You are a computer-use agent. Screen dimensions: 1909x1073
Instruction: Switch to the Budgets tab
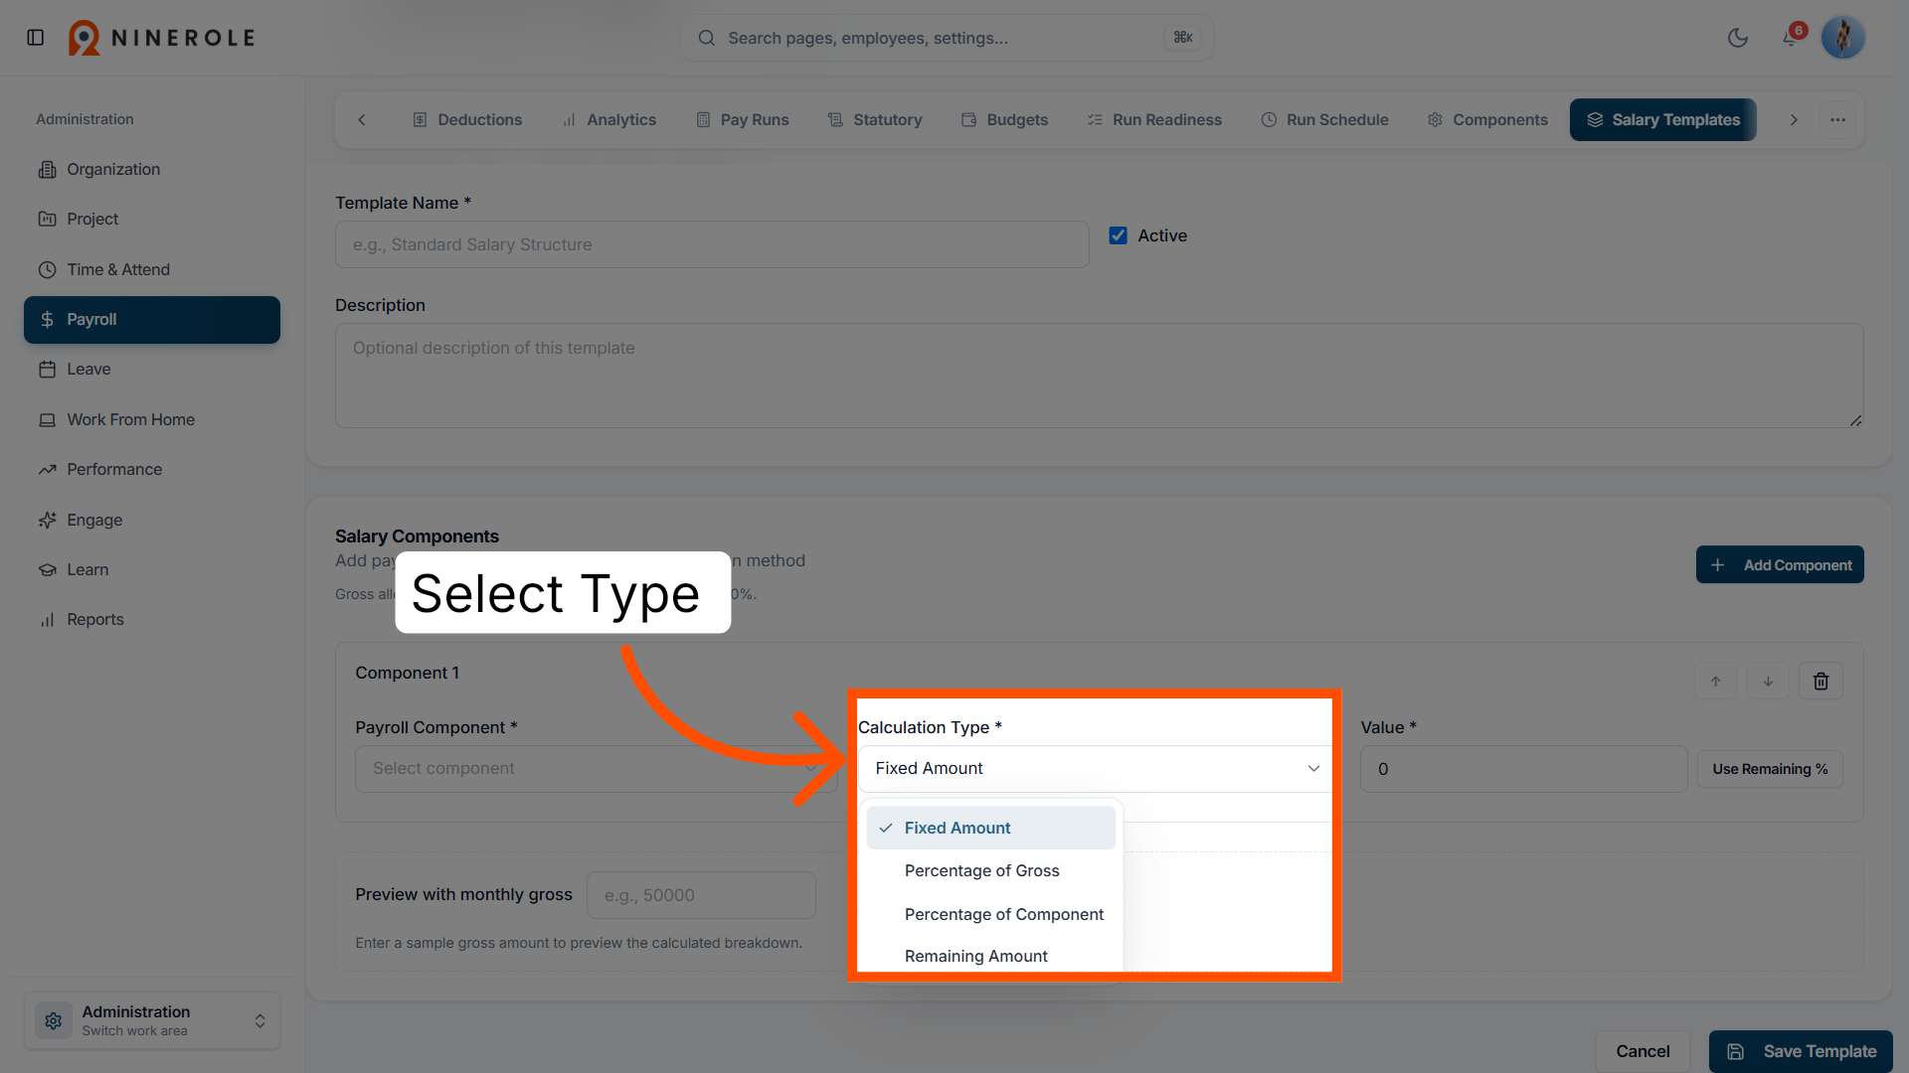point(1004,120)
